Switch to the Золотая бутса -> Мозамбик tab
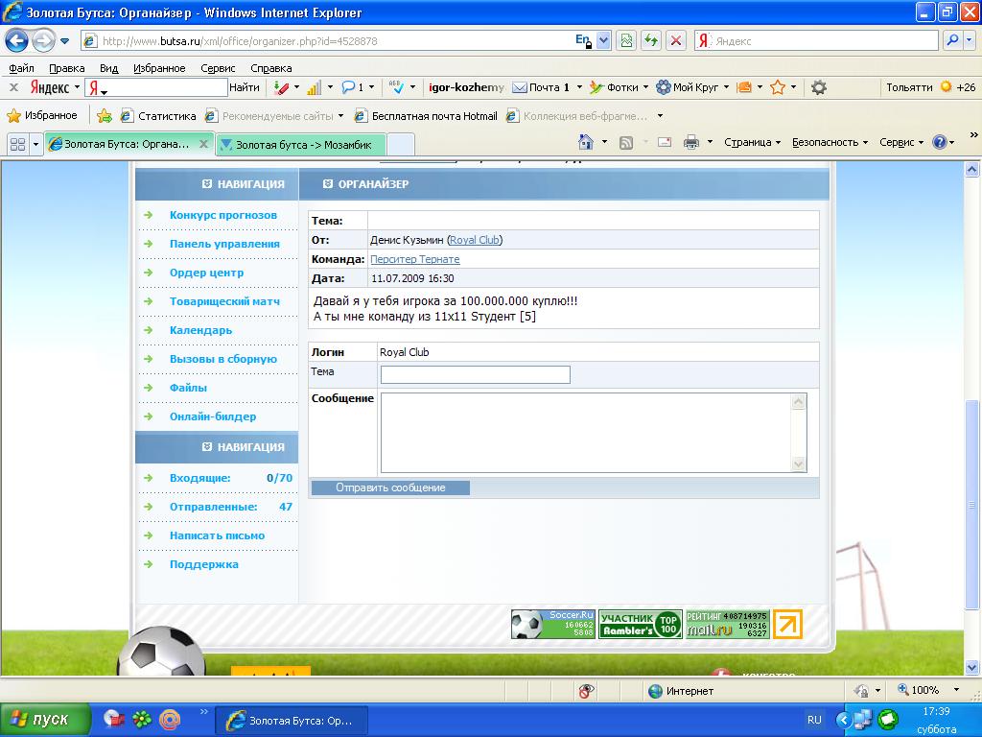 (301, 144)
